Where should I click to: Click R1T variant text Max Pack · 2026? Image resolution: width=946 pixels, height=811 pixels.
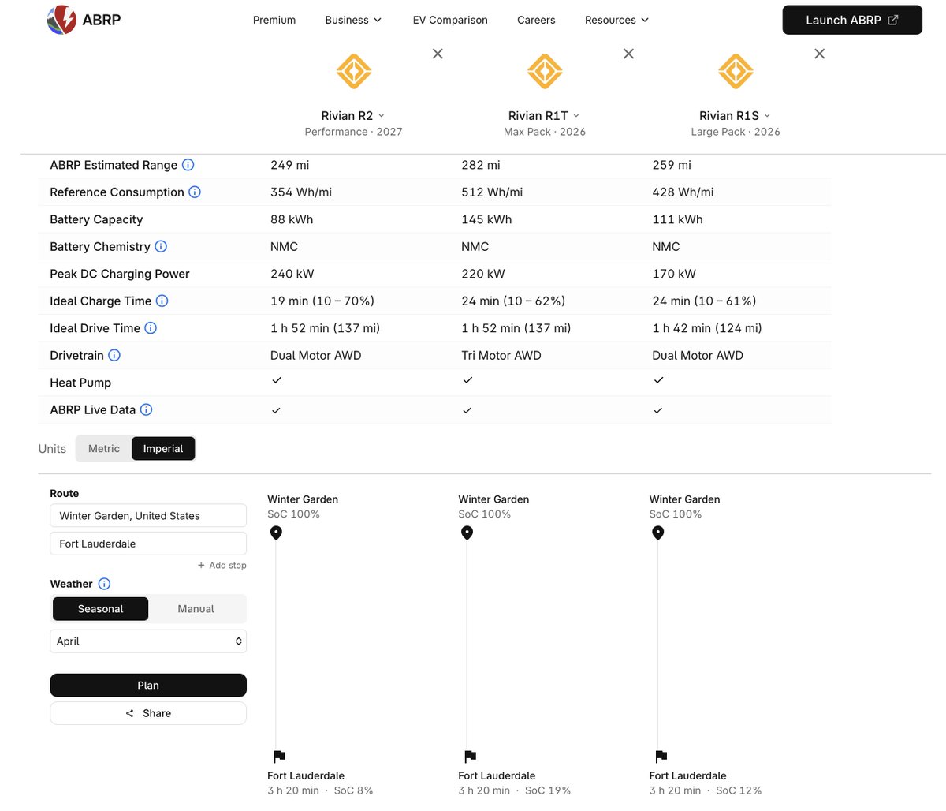pyautogui.click(x=545, y=132)
